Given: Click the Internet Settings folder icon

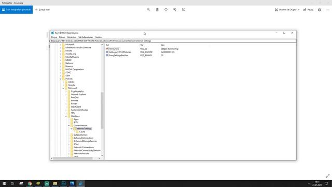Looking at the screenshot, I should (75, 129).
